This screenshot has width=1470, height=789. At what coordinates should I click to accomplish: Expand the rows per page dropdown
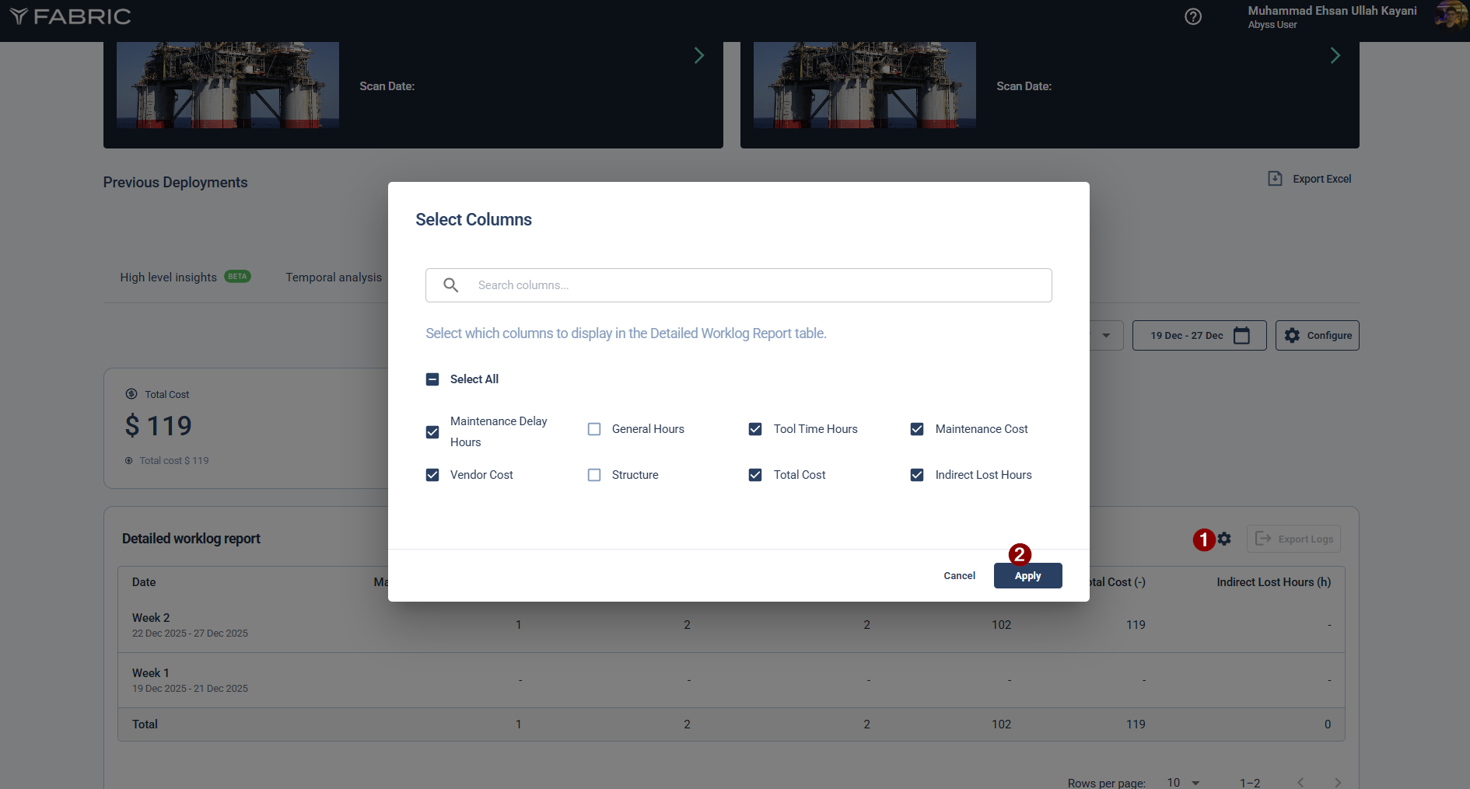click(x=1185, y=782)
